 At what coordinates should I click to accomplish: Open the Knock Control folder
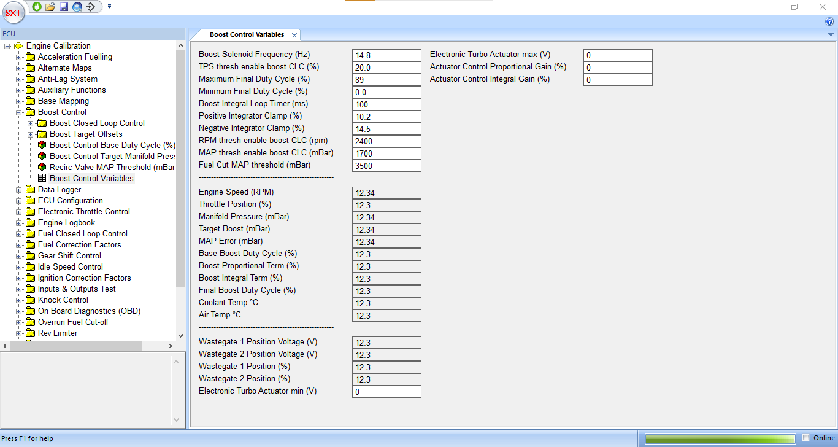(63, 300)
